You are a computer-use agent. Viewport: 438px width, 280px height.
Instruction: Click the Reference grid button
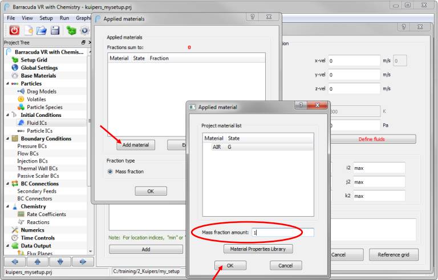point(394,254)
